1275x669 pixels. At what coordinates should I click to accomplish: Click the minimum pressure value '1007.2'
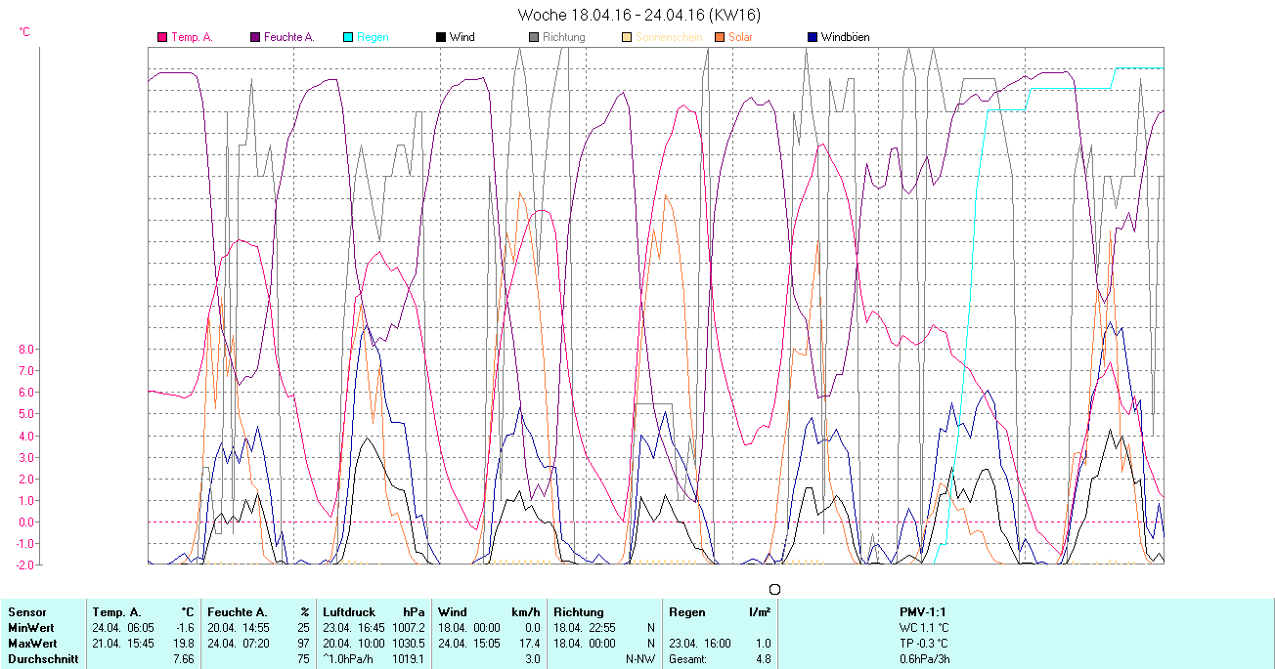[x=409, y=628]
